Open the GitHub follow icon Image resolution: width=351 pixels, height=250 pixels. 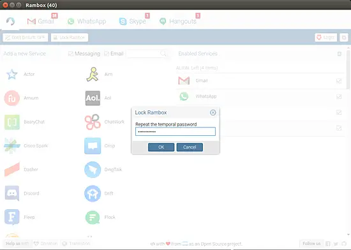pos(344,244)
